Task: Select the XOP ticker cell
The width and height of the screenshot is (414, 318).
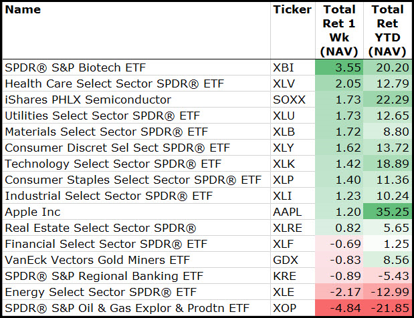Action: (x=285, y=308)
